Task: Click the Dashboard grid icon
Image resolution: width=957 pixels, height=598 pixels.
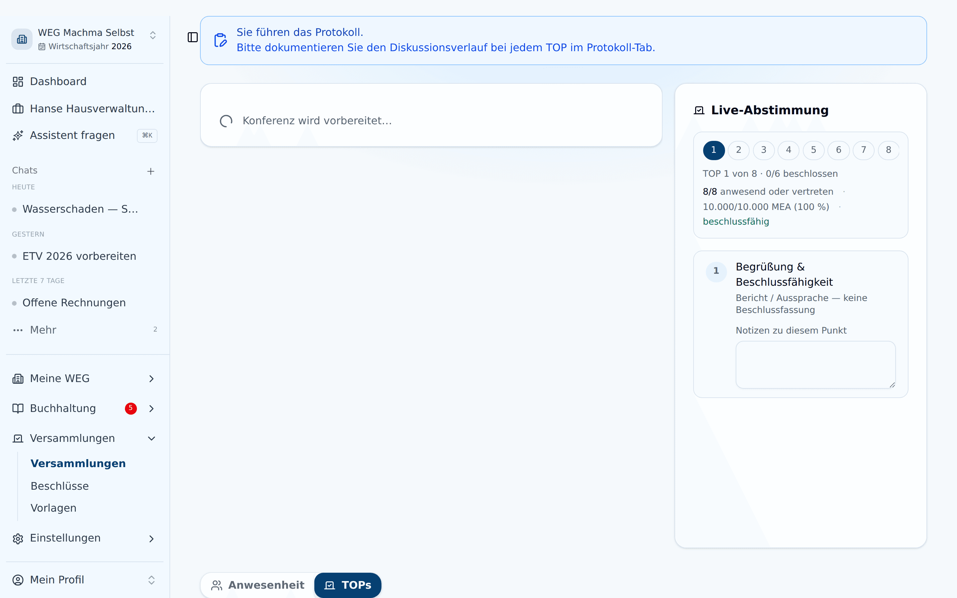Action: (18, 81)
